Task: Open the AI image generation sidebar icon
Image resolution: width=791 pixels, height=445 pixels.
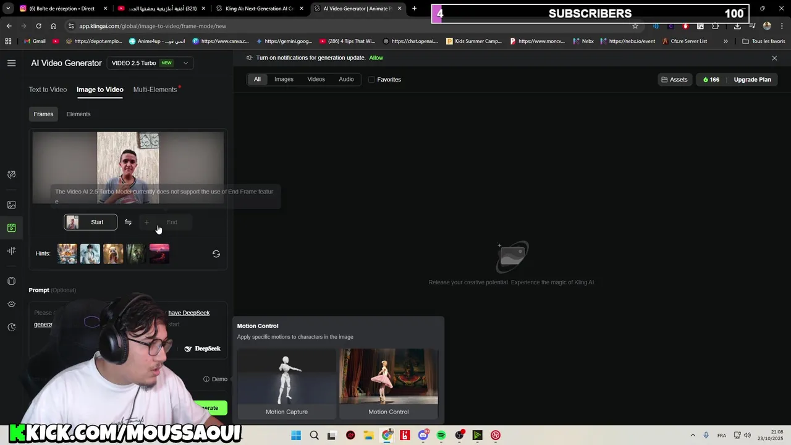Action: [11, 205]
